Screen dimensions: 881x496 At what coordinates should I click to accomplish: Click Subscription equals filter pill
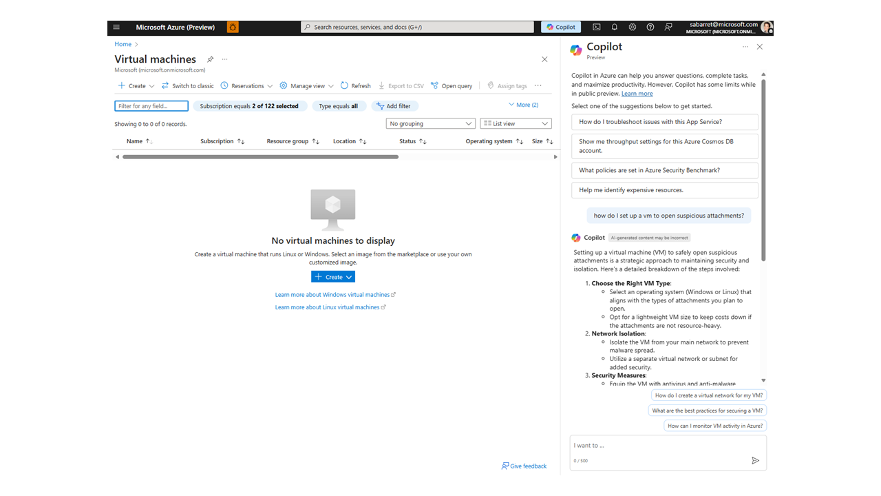pos(249,106)
